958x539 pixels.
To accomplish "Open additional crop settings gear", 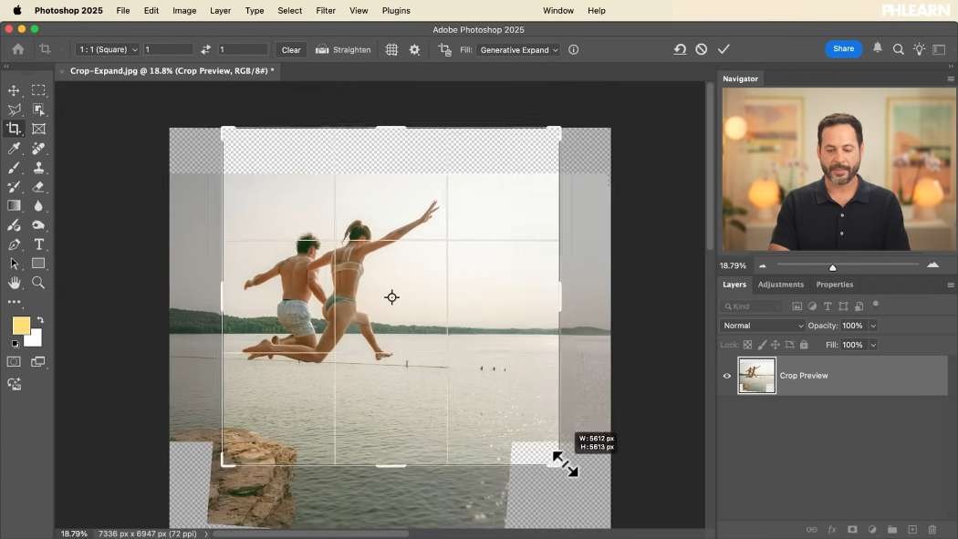I will click(415, 50).
